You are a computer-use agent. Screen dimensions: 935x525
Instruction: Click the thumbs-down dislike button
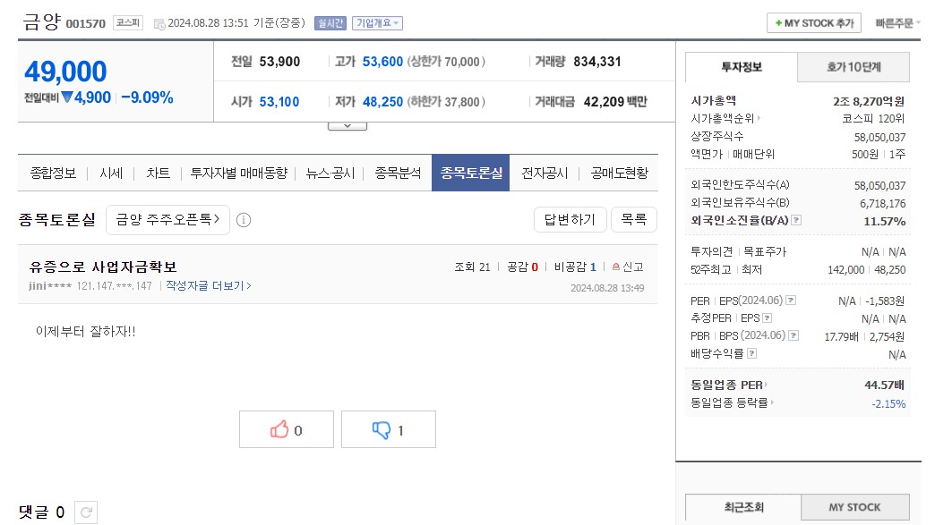(x=388, y=430)
